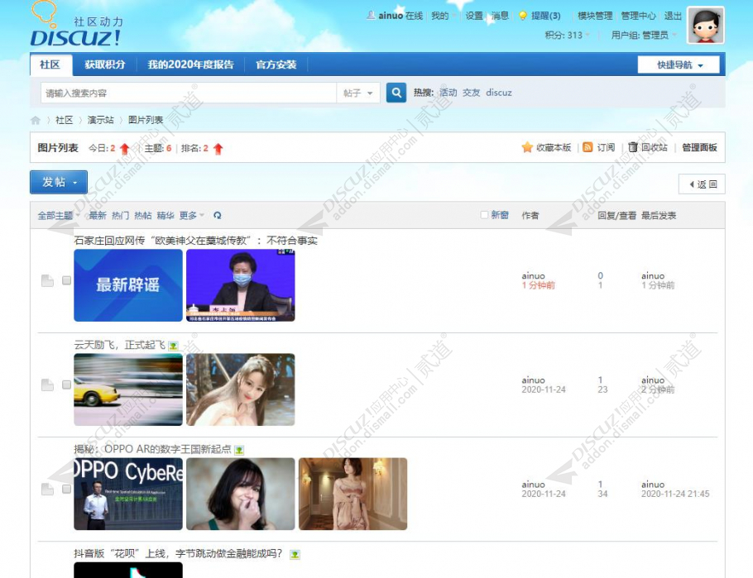This screenshot has width=753, height=578.
Task: Click the lightbulb 提醒 icon
Action: 523,16
